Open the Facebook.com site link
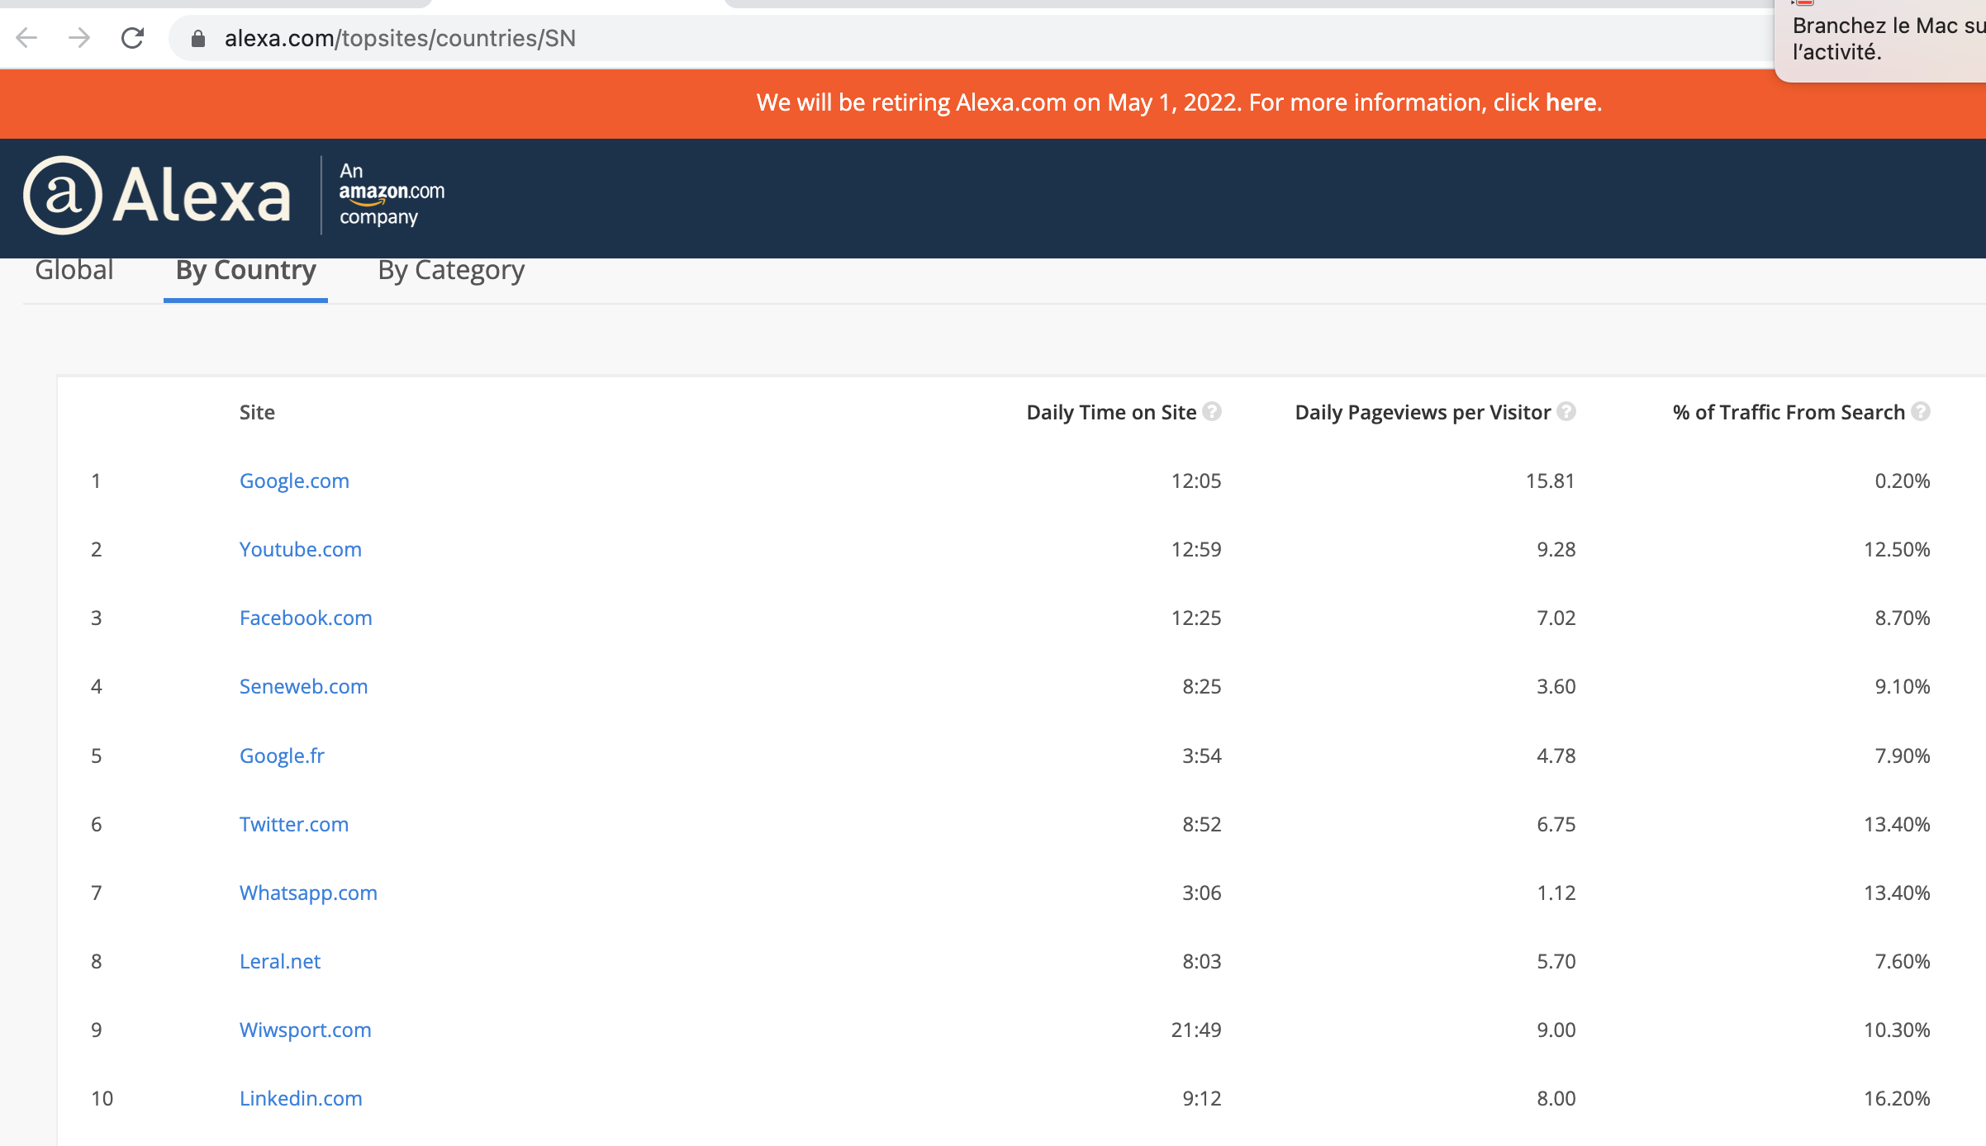The height and width of the screenshot is (1146, 1986). [x=306, y=618]
